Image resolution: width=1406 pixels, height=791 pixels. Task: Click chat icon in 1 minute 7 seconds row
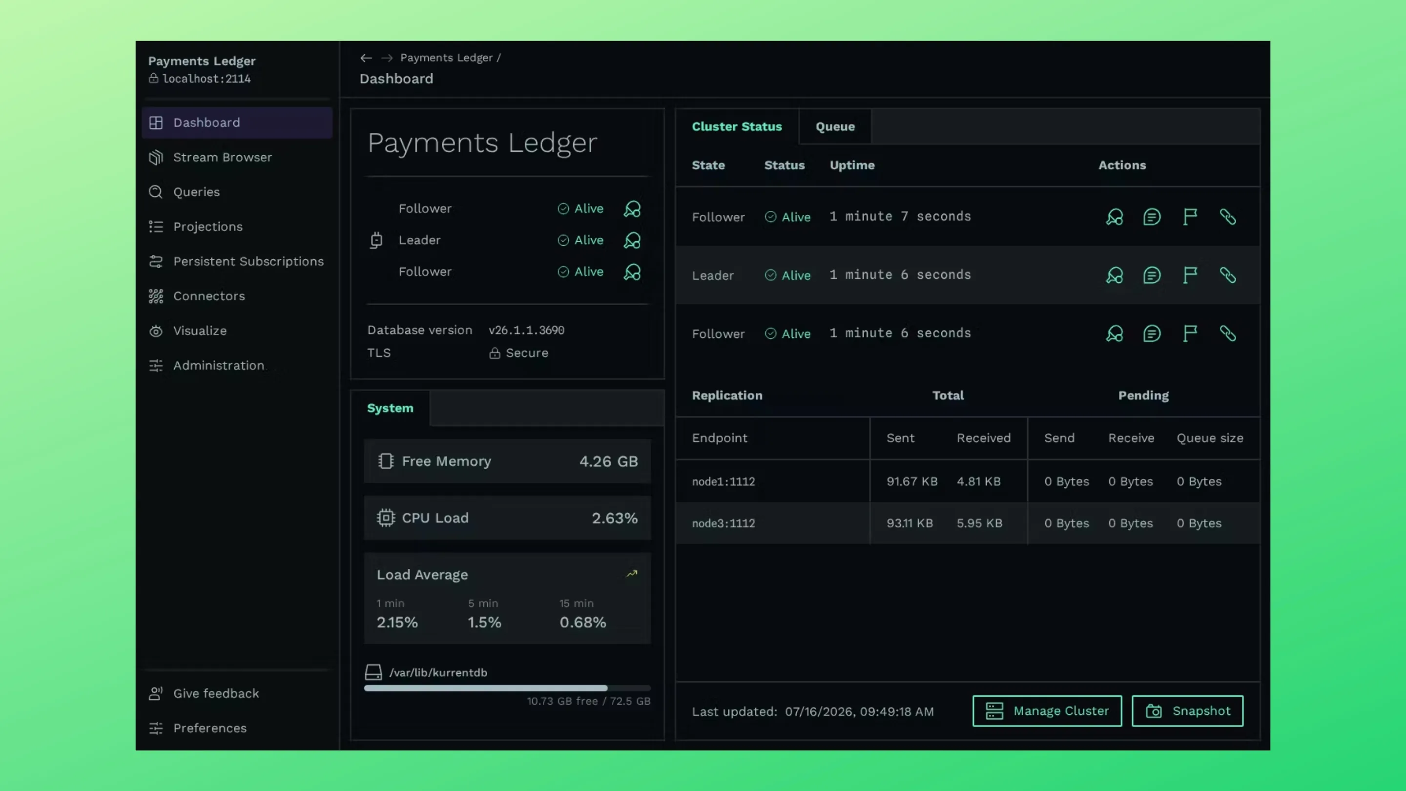(x=1152, y=217)
